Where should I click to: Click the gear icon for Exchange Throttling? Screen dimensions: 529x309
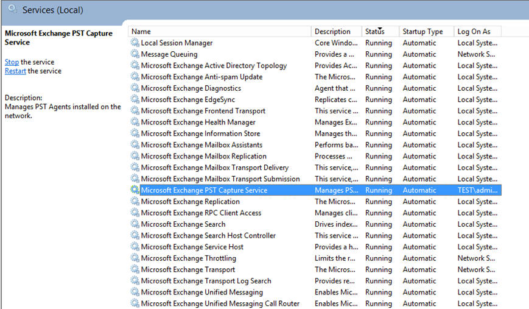point(135,258)
